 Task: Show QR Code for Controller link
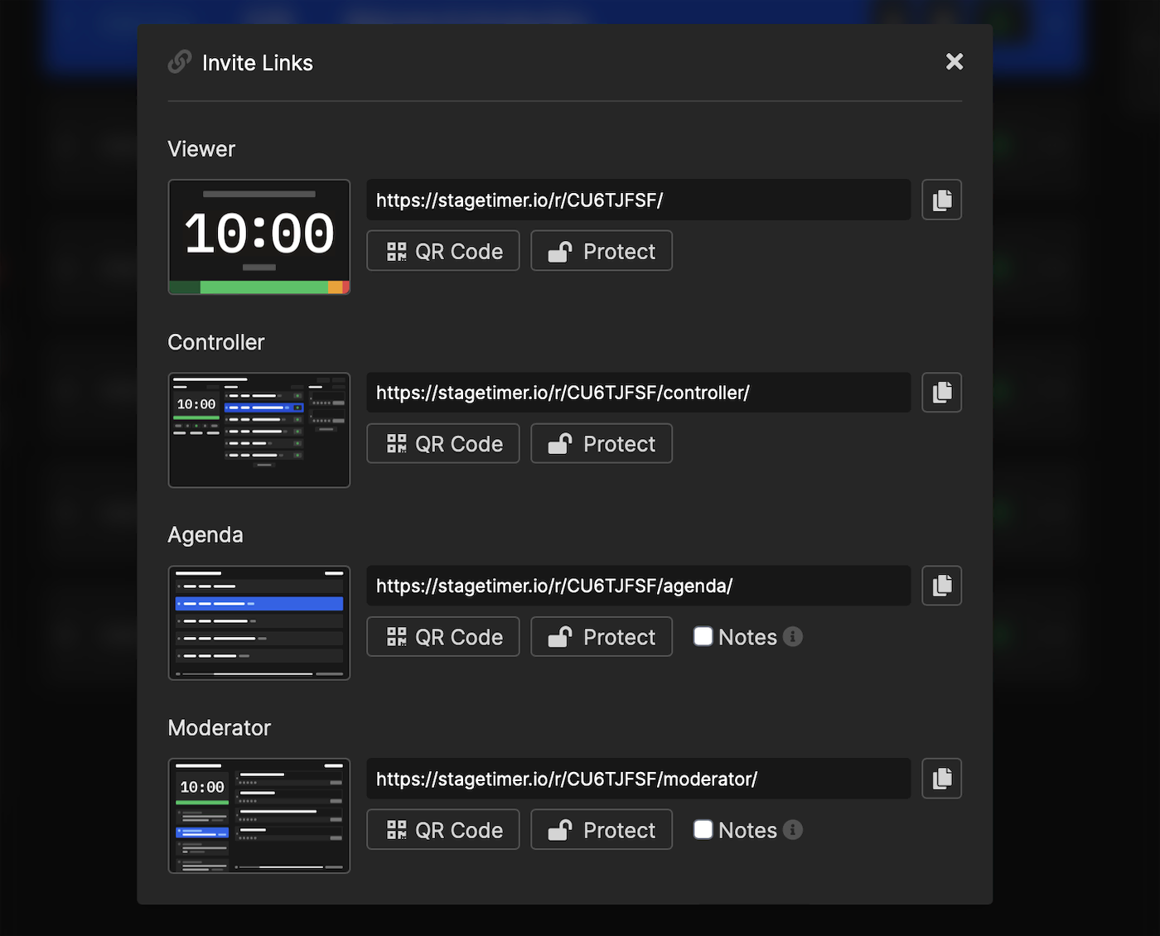coord(443,444)
